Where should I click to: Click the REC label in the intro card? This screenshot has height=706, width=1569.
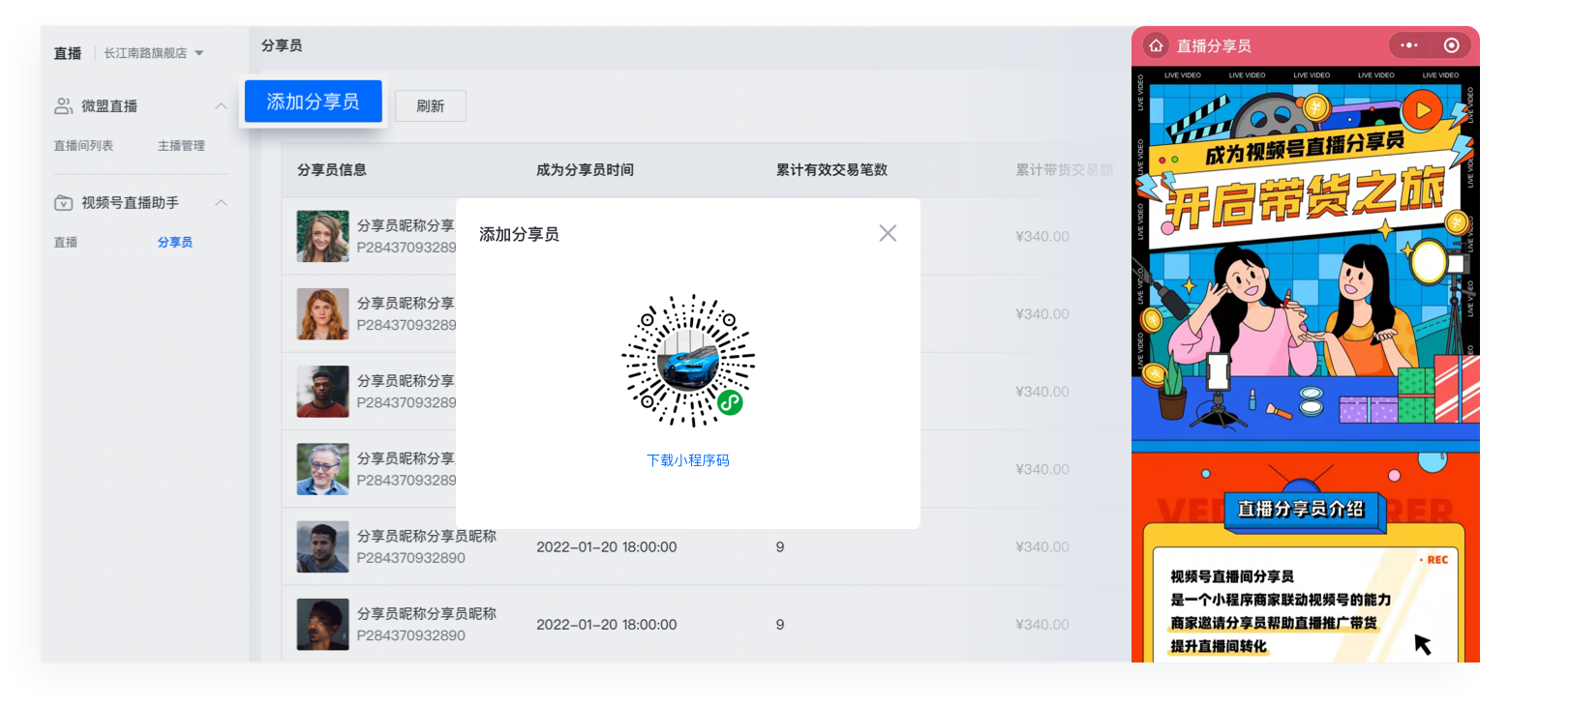point(1435,560)
